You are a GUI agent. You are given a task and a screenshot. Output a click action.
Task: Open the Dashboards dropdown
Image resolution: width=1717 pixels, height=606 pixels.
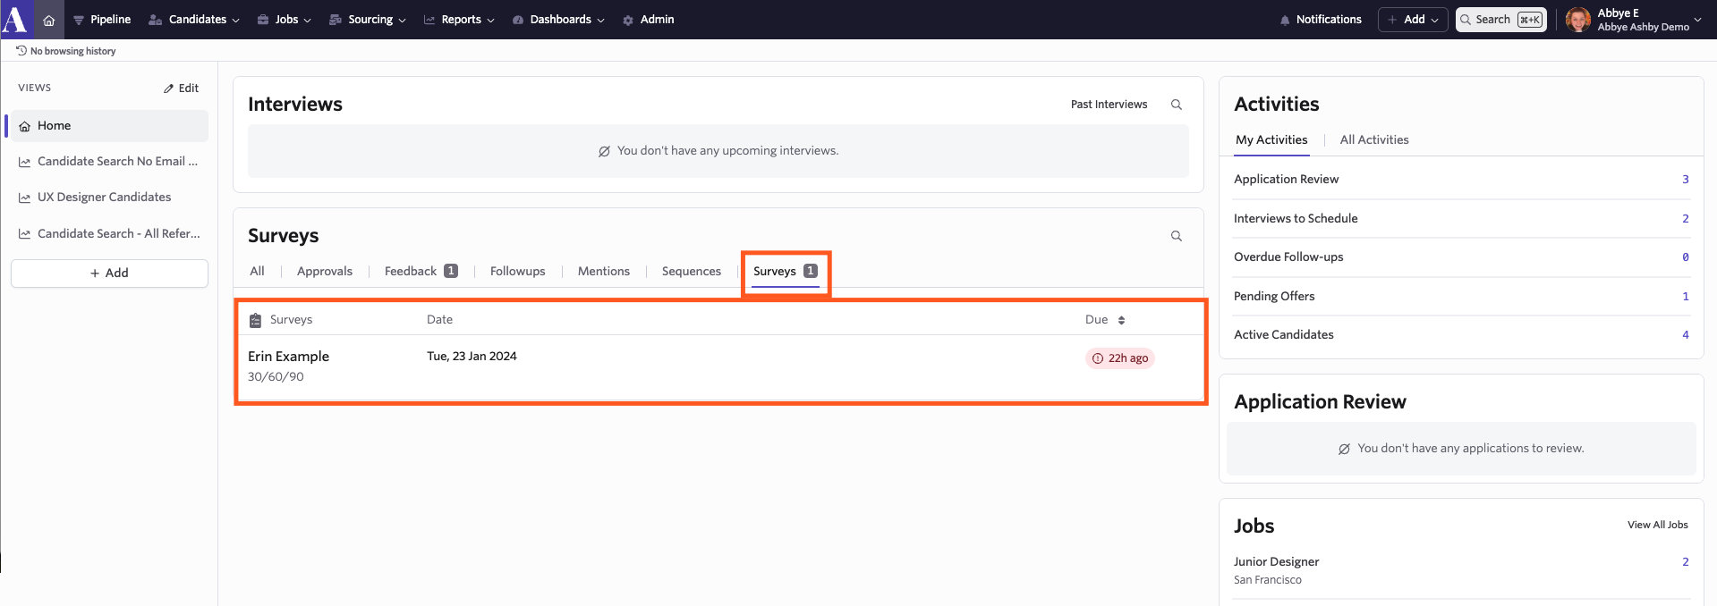coord(558,20)
